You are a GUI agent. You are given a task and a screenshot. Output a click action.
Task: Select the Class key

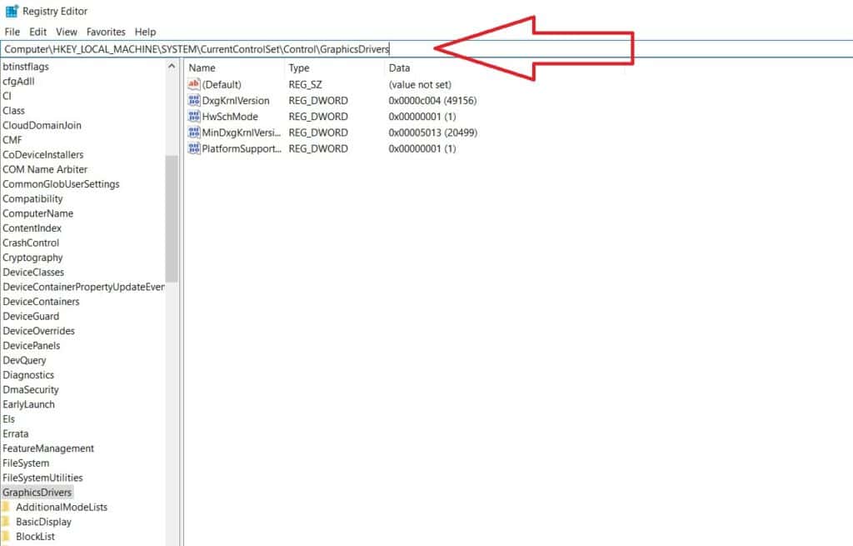pyautogui.click(x=13, y=111)
